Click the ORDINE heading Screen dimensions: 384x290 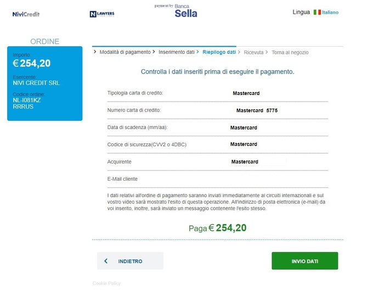pyautogui.click(x=44, y=41)
